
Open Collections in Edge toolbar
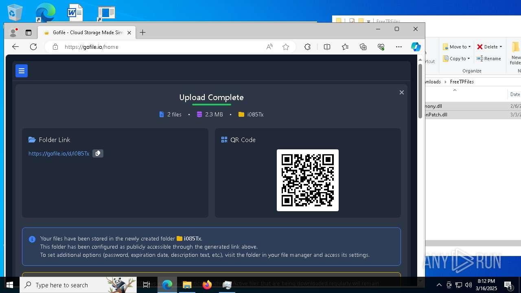pyautogui.click(x=363, y=47)
